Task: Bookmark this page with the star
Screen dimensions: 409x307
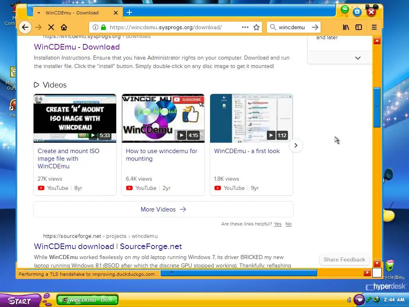Action: 256,27
